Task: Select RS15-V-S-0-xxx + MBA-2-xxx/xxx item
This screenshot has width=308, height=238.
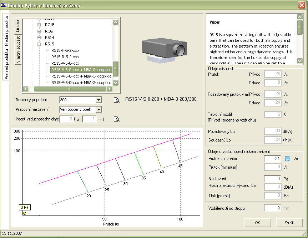Action: point(81,83)
